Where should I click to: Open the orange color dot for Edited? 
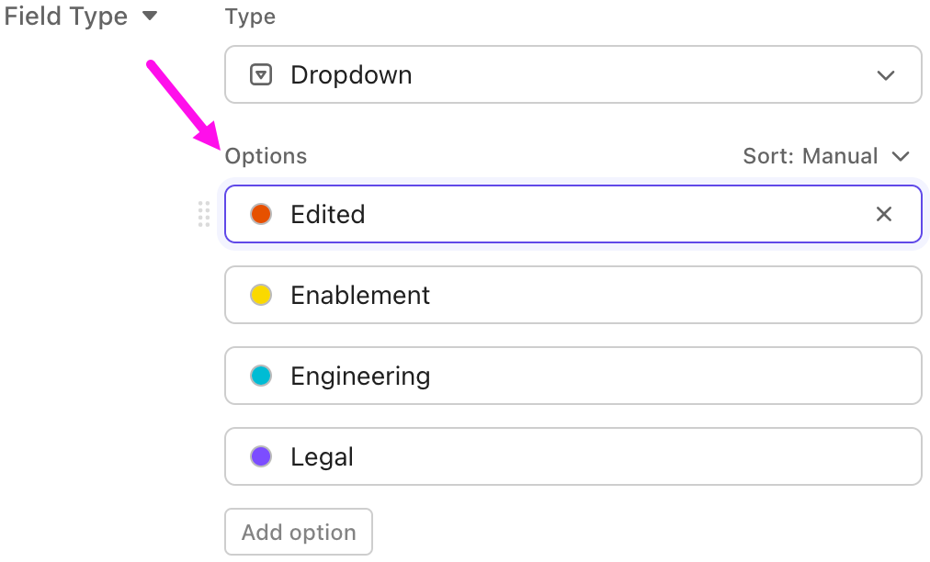[261, 215]
